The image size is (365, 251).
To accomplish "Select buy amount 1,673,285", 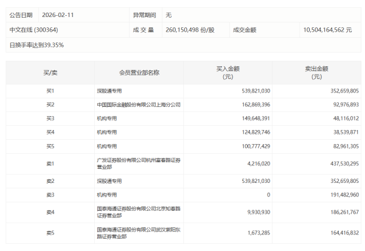I will coord(259,233).
